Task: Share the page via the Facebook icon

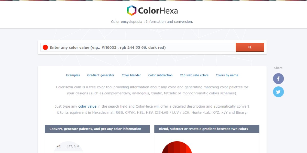Action: click(x=278, y=79)
